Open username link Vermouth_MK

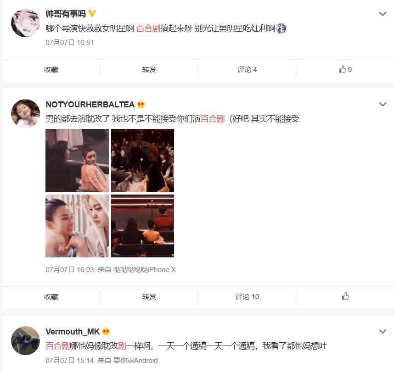tap(73, 332)
